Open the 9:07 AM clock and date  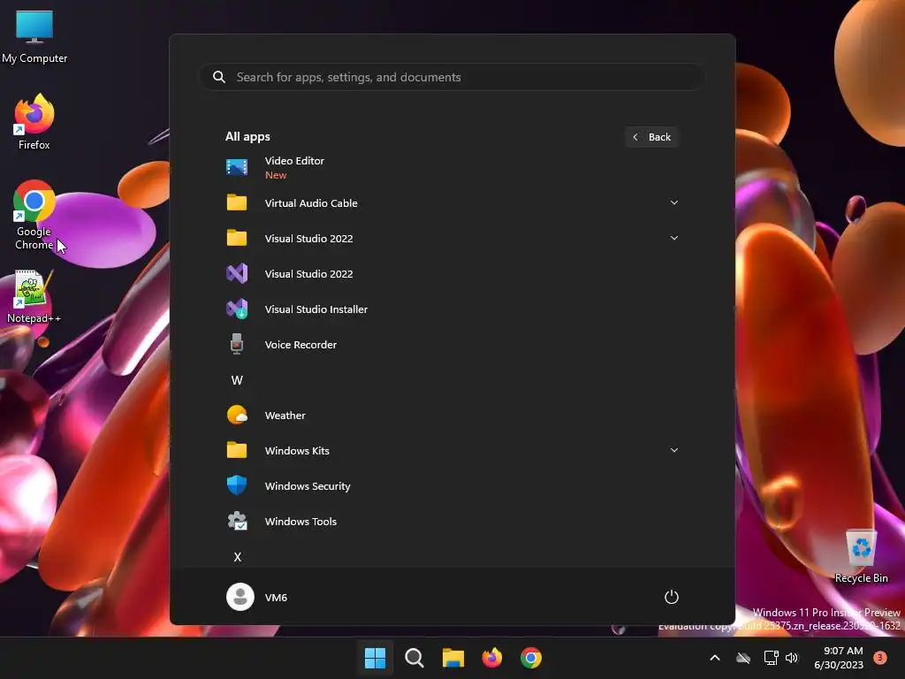click(x=839, y=658)
